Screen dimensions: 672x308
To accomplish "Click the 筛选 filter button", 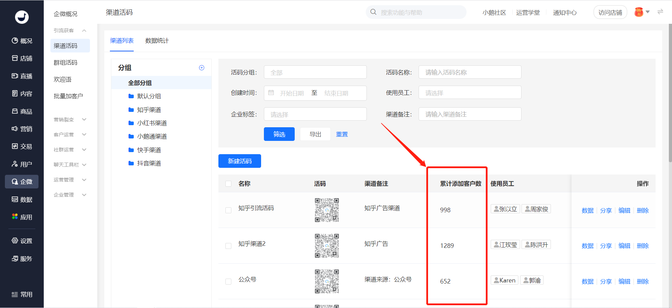I will (x=279, y=134).
